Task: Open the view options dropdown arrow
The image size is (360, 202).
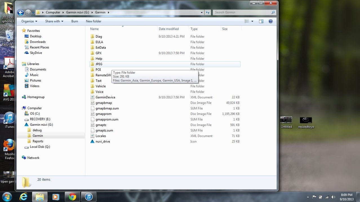Action: pos(252,21)
